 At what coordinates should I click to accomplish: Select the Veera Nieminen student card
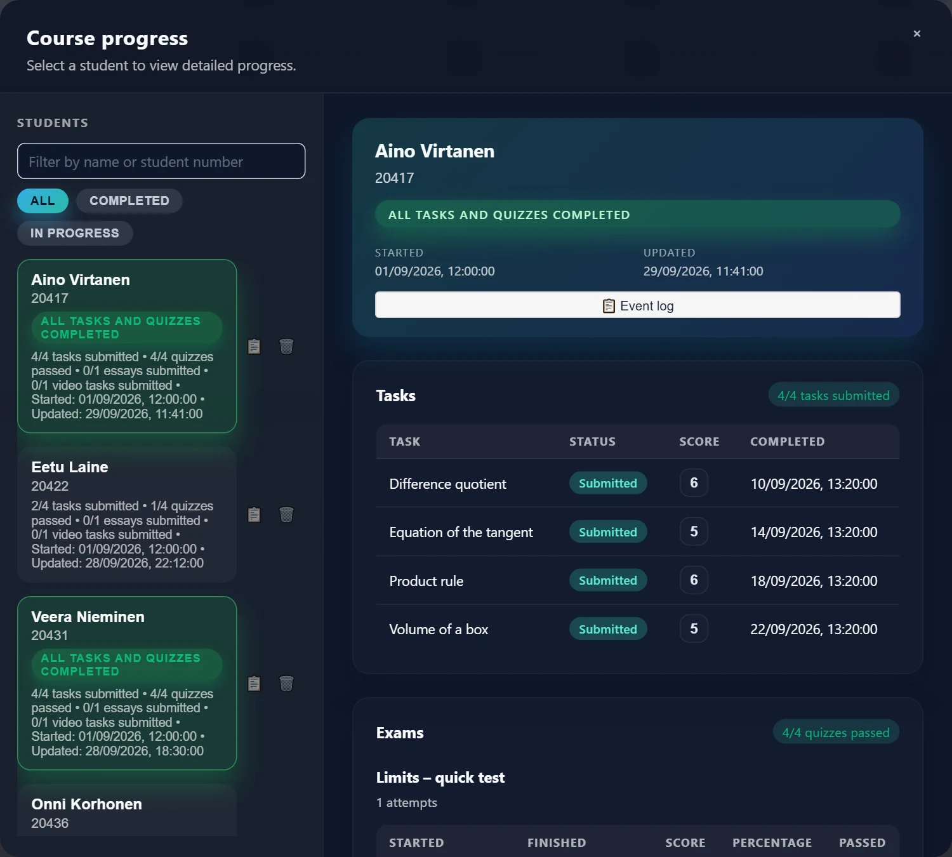127,683
